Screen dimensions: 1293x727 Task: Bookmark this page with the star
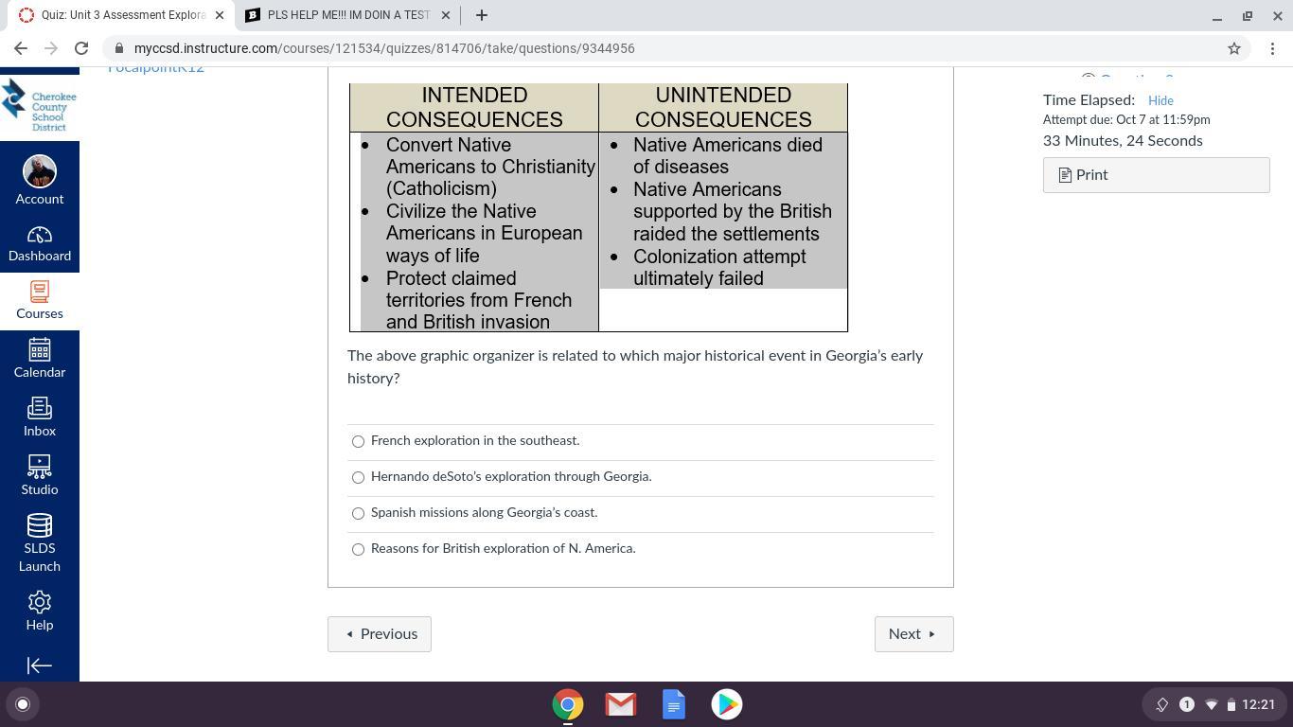pyautogui.click(x=1234, y=48)
